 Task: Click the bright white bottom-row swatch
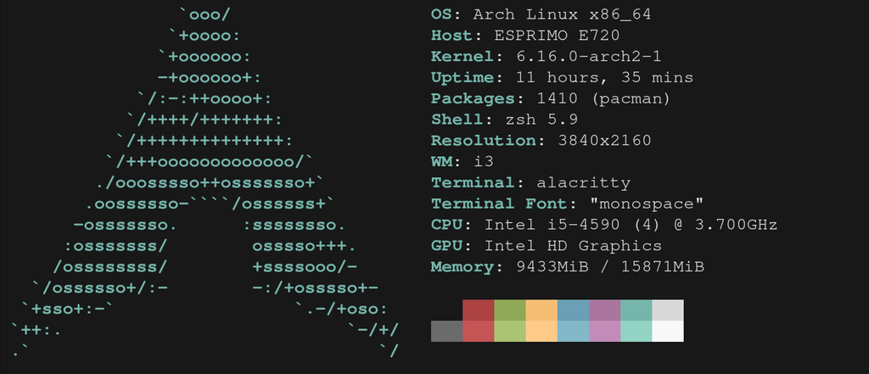pos(668,332)
